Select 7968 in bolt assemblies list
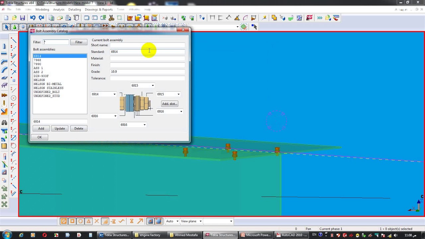The image size is (425, 239). [60, 60]
